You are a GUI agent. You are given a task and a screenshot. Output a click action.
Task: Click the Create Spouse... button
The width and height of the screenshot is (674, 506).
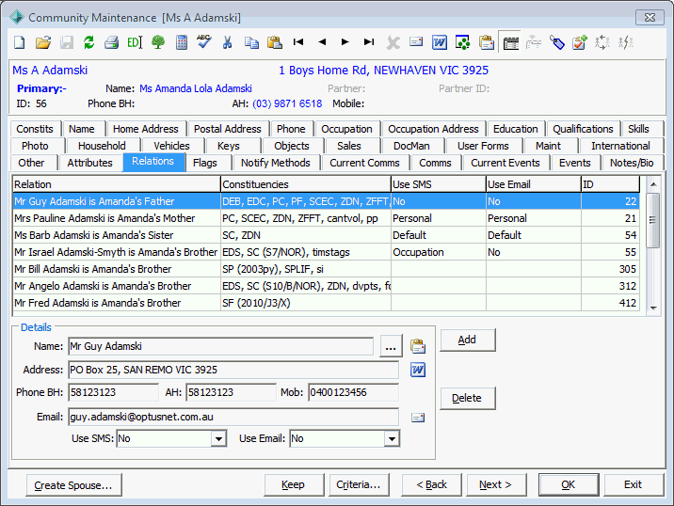73,485
